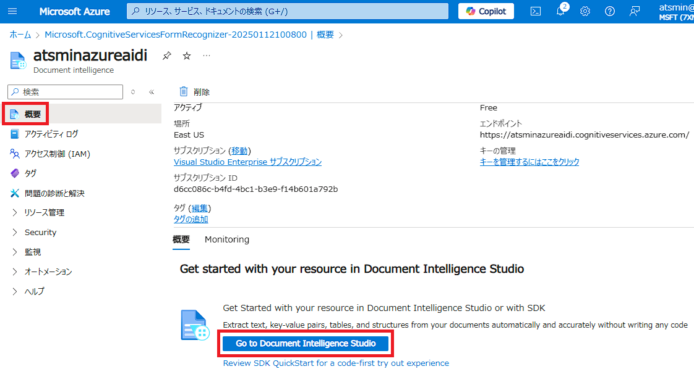Click the Copilot logo icon
This screenshot has height=369, width=694.
[x=470, y=11]
